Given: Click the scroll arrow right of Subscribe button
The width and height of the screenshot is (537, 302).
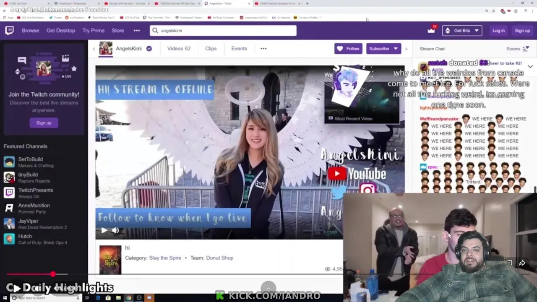Looking at the screenshot, I should point(406,49).
